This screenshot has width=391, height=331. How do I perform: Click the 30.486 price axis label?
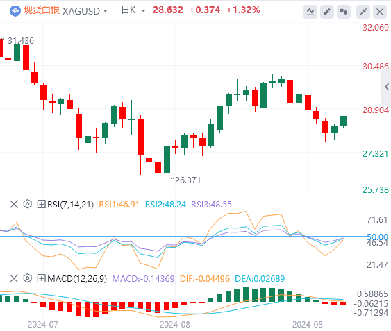click(376, 67)
